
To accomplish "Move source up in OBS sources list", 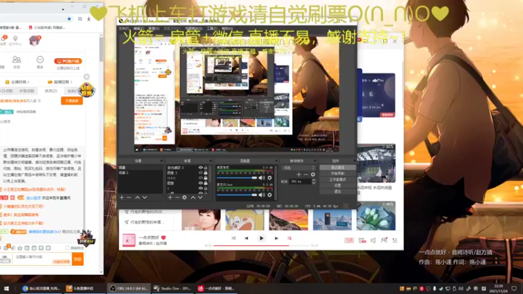I will pyautogui.click(x=193, y=198).
